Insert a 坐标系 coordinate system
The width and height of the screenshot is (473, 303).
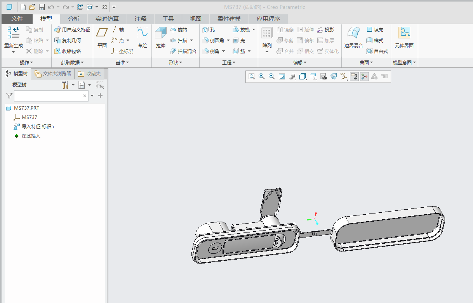coord(122,51)
